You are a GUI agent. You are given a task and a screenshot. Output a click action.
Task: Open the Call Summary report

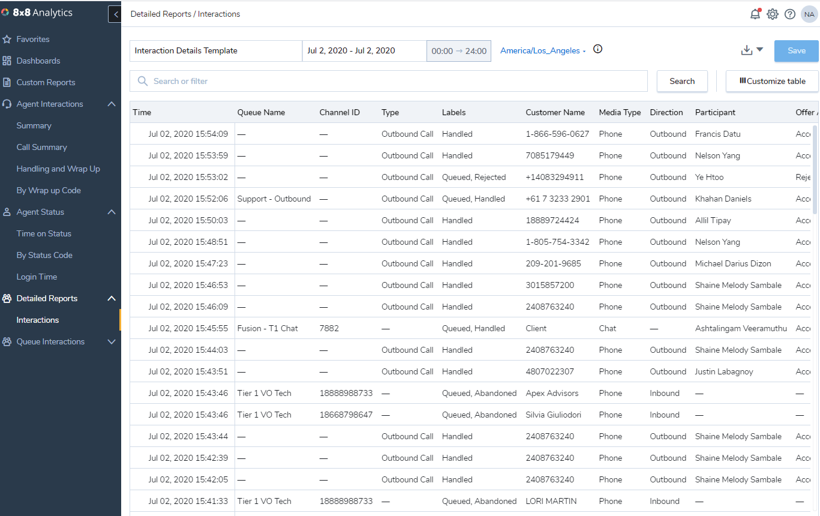(x=41, y=147)
